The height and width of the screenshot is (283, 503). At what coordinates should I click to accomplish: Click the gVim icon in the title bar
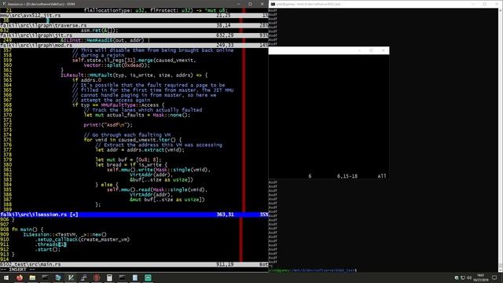pyautogui.click(x=4, y=4)
